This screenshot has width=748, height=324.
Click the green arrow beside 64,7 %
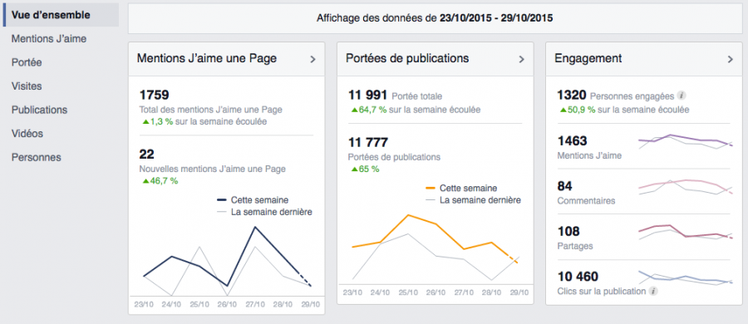pos(354,110)
